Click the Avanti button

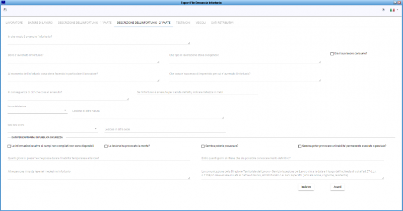338,187
